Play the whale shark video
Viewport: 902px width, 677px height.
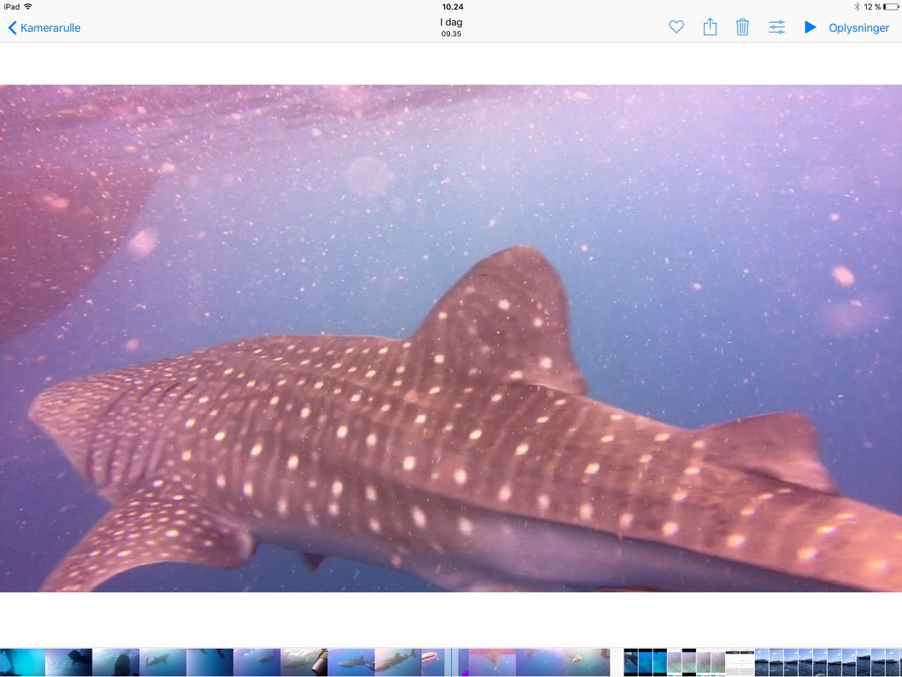coord(810,27)
